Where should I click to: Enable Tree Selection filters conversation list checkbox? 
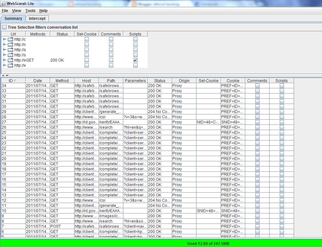[4, 27]
